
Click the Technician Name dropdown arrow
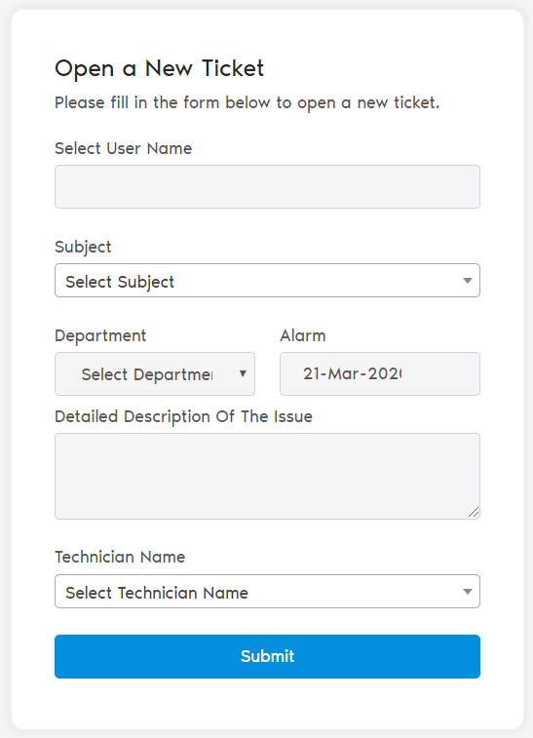pos(467,592)
